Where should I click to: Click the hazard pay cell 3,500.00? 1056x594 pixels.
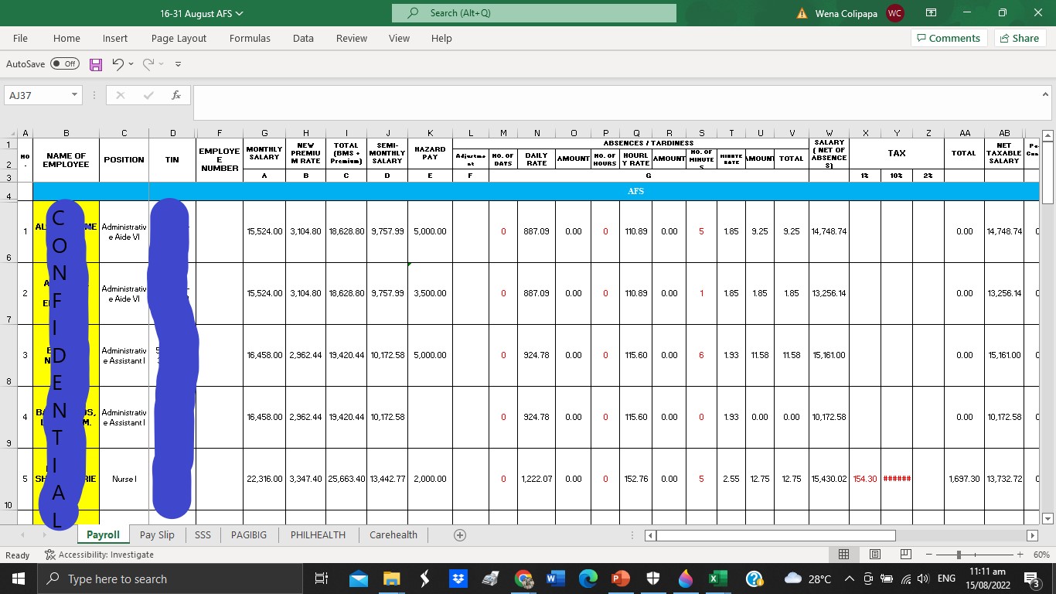click(430, 293)
